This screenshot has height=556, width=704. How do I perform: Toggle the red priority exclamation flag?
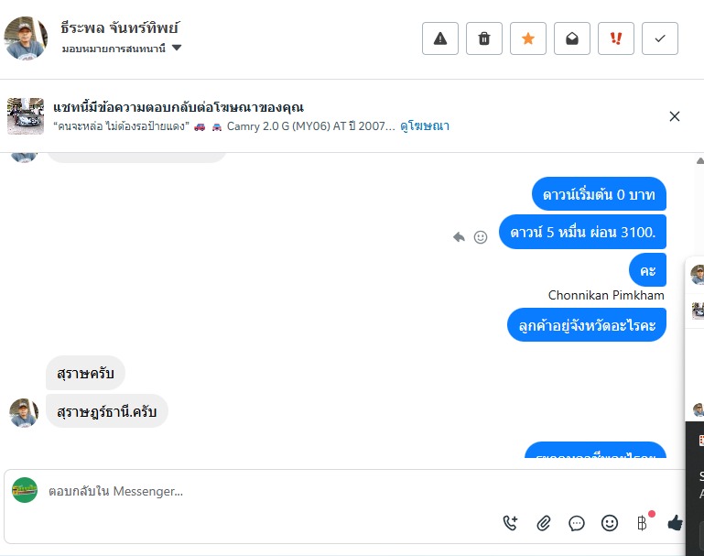click(x=616, y=38)
